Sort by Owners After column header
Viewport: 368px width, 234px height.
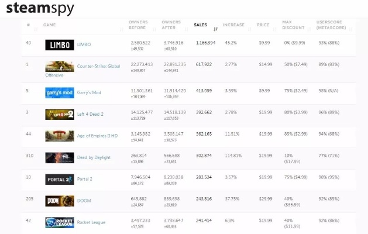click(x=171, y=25)
